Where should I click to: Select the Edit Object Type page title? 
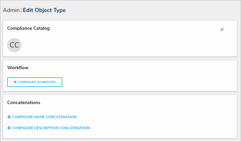(x=44, y=10)
